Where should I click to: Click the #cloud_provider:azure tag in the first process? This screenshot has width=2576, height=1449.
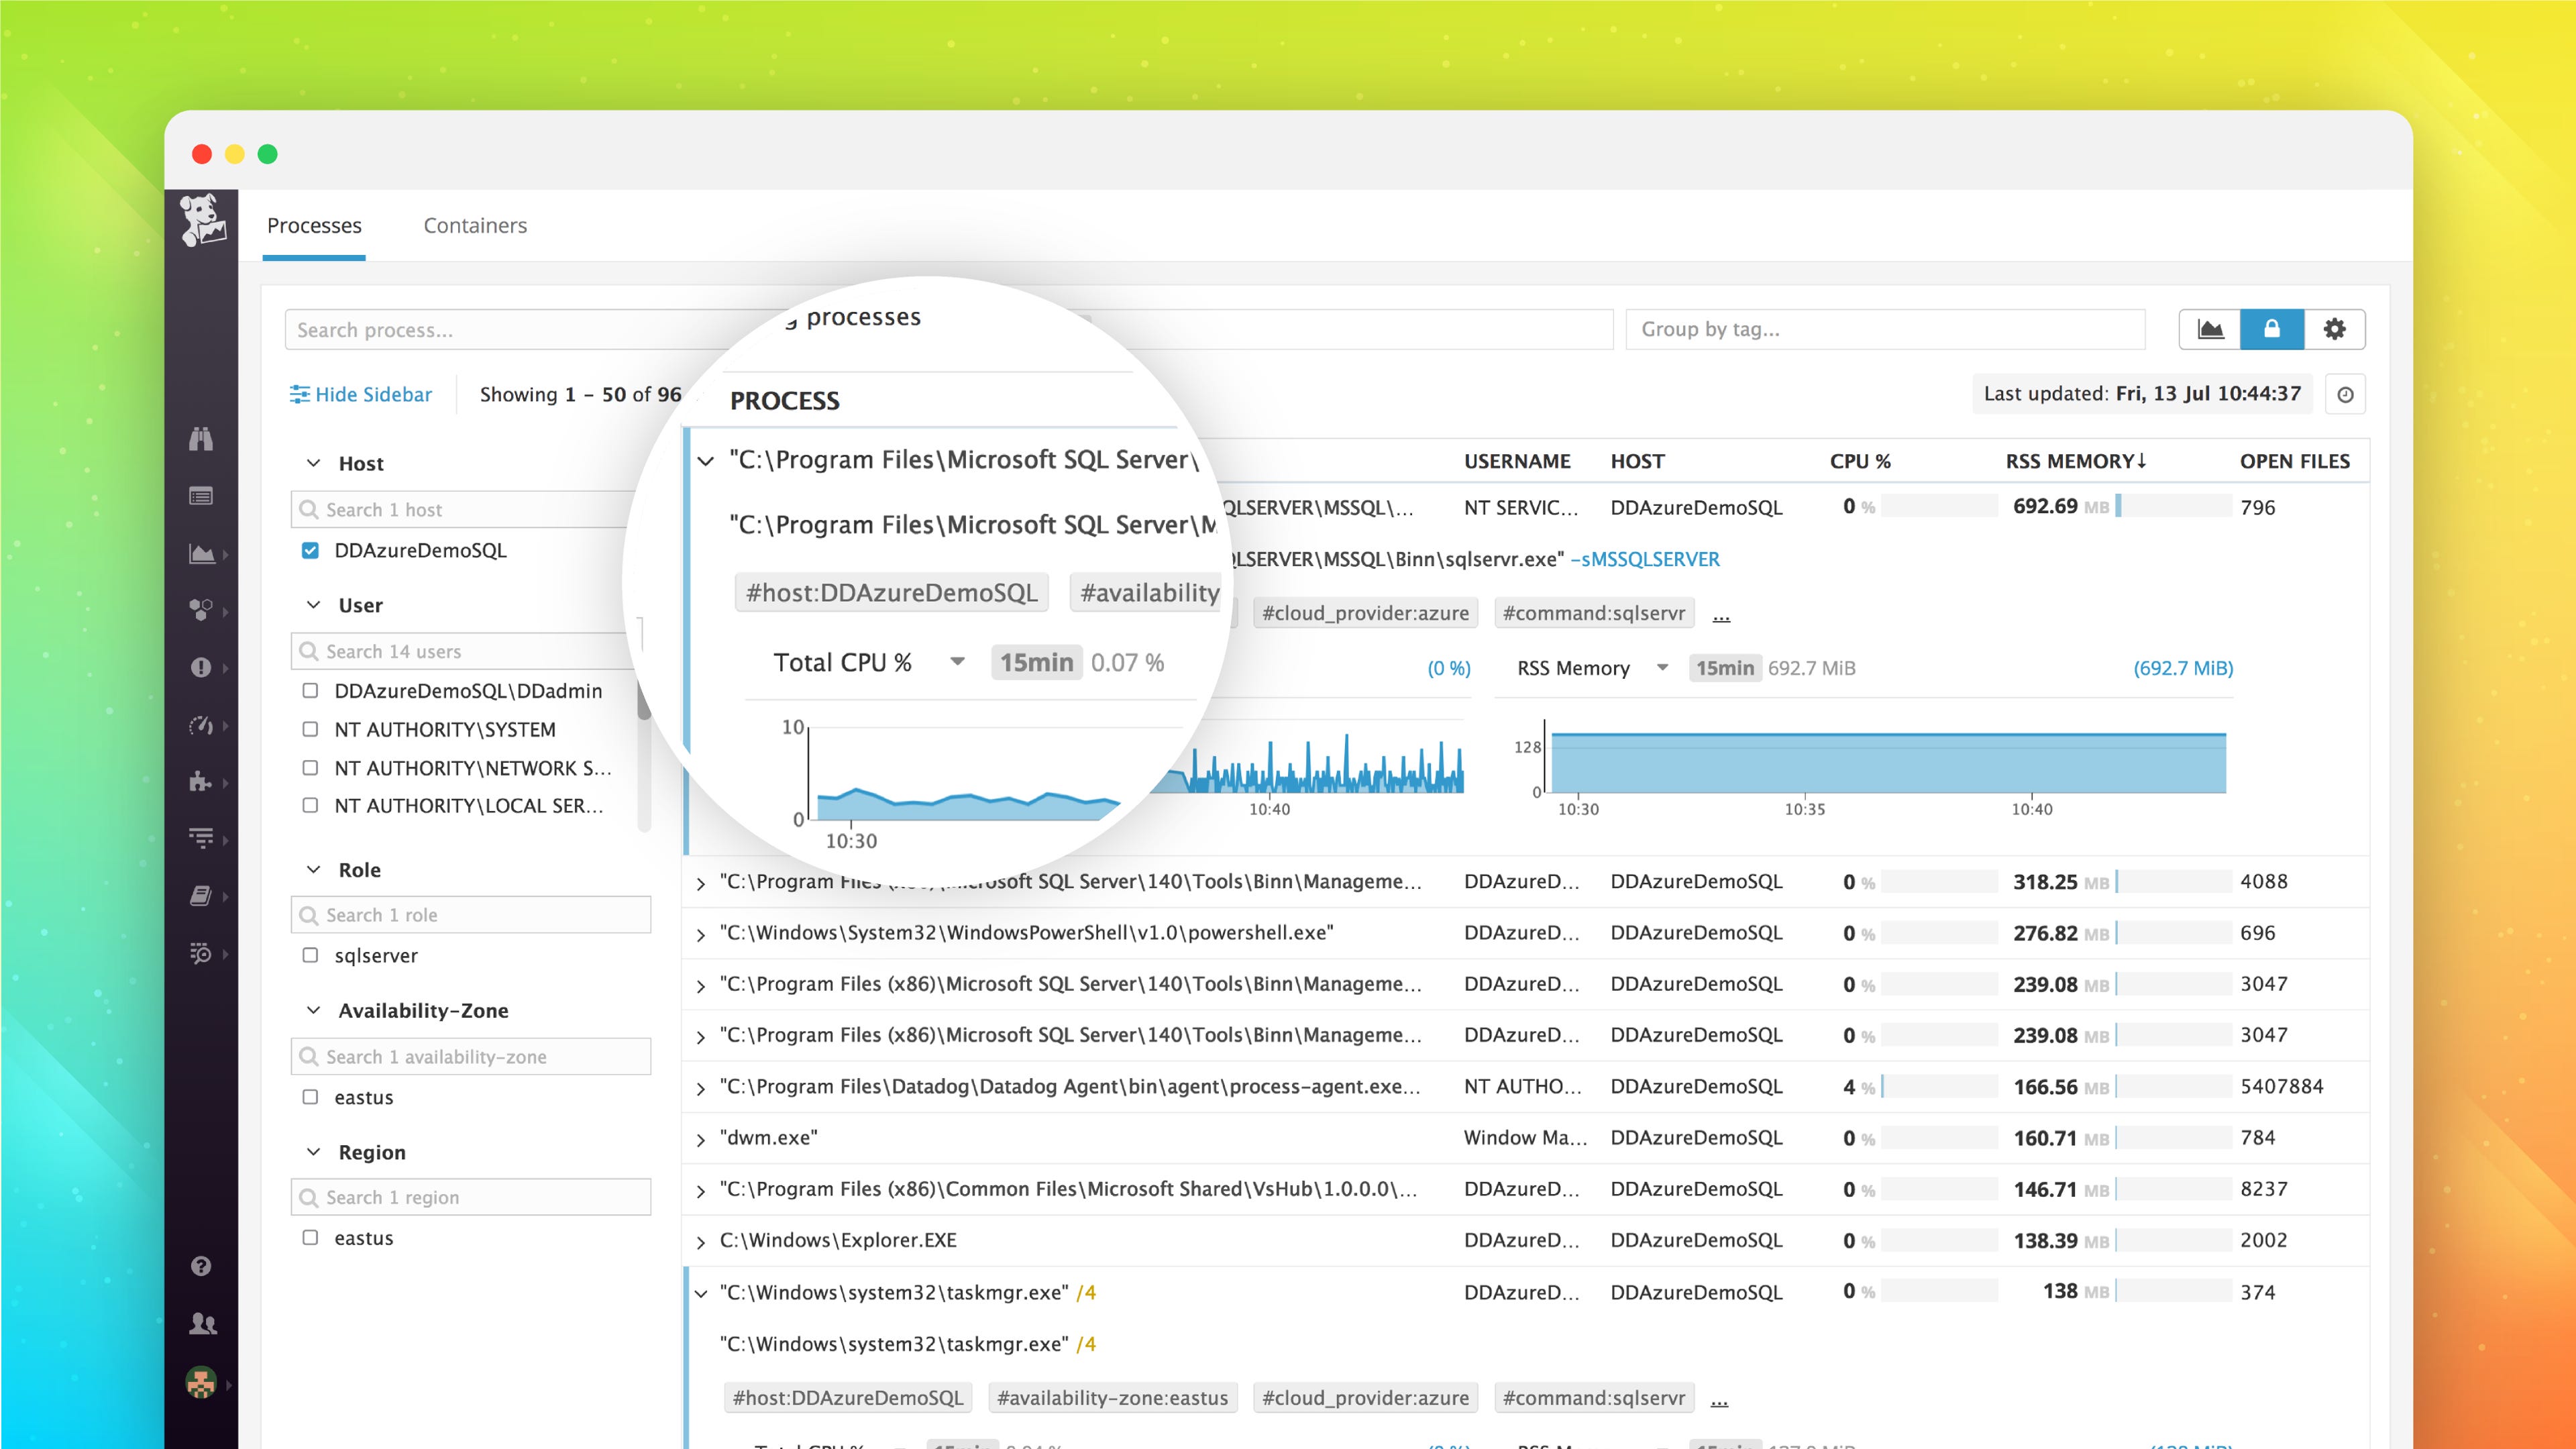1365,613
